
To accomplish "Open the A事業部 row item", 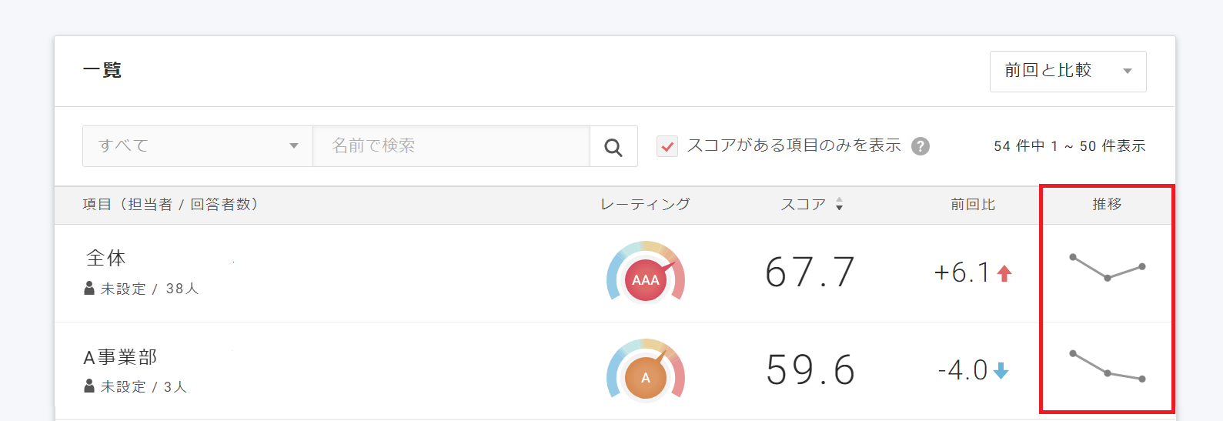I will [120, 357].
